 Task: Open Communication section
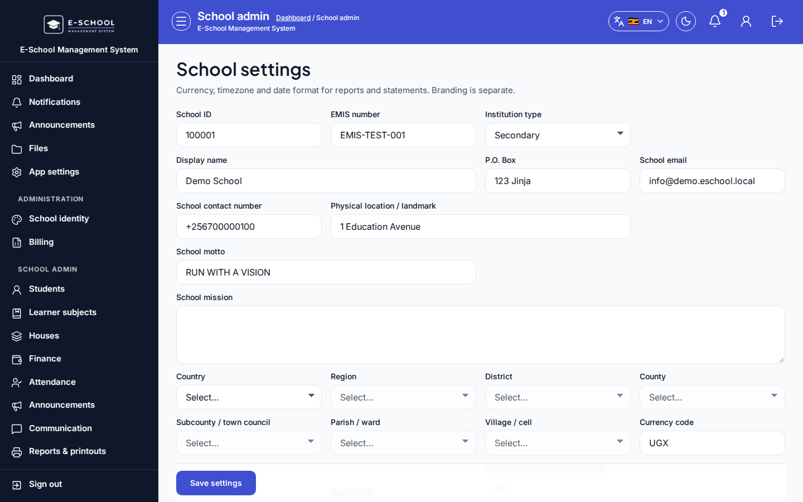(79, 428)
